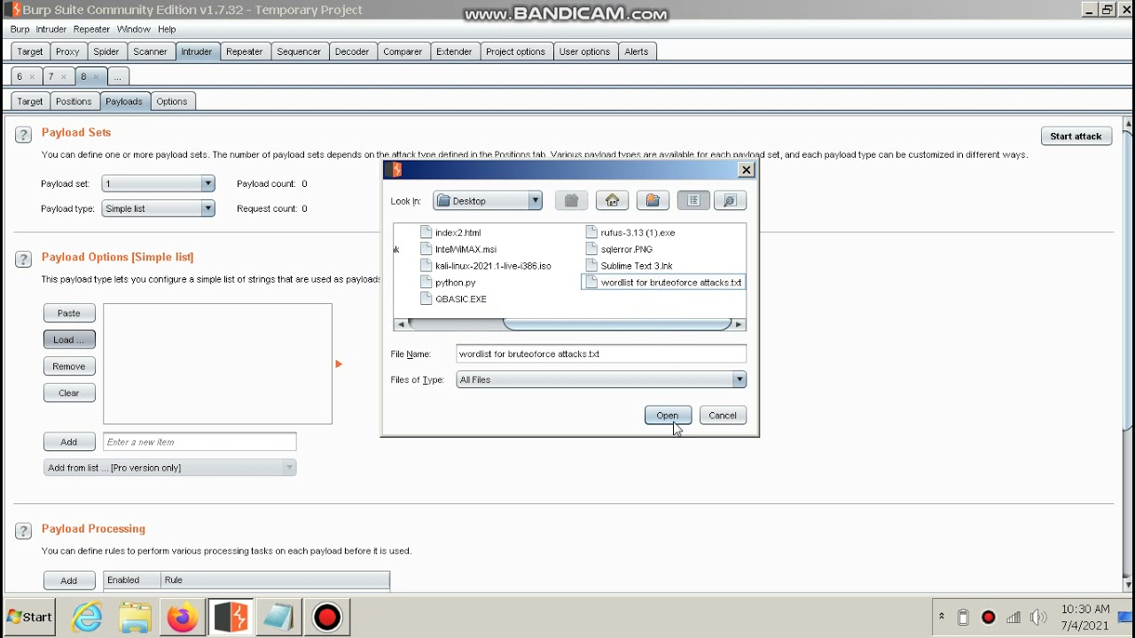Viewport: 1135px width, 638px height.
Task: Switch file dialog to details view icon
Action: tap(730, 201)
